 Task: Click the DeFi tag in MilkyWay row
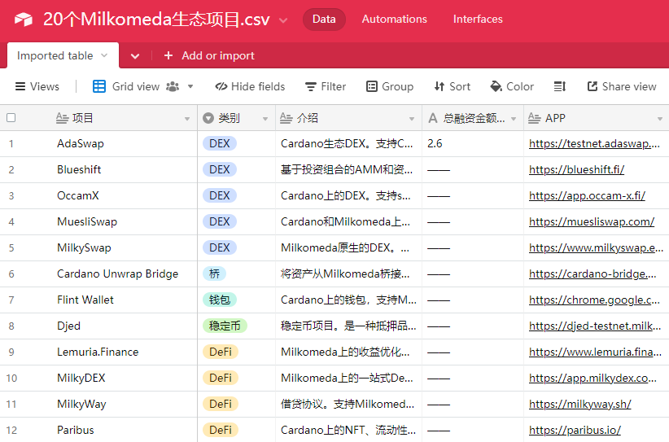pos(220,404)
